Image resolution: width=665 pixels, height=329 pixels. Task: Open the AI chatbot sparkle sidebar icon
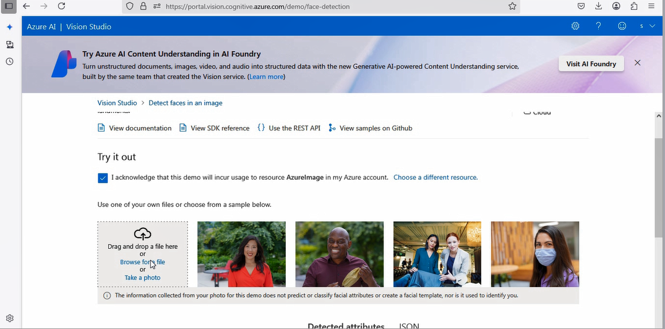(x=10, y=27)
